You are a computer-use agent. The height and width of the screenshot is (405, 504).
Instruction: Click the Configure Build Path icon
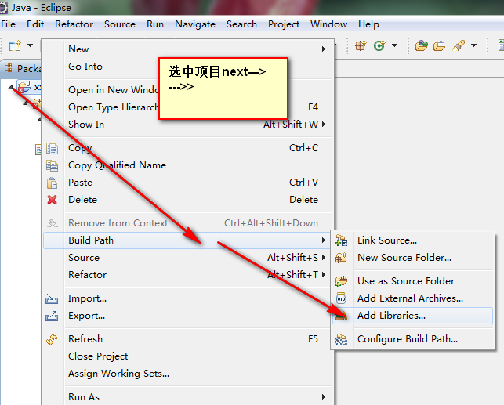[x=342, y=339]
